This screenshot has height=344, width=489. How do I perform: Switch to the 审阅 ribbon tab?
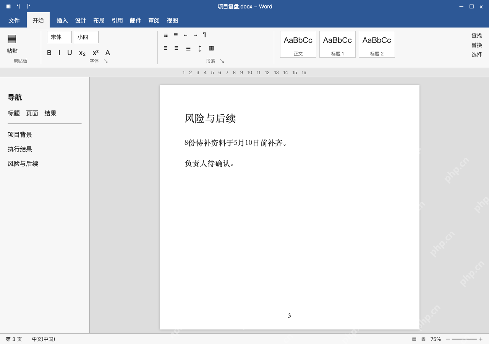click(154, 21)
